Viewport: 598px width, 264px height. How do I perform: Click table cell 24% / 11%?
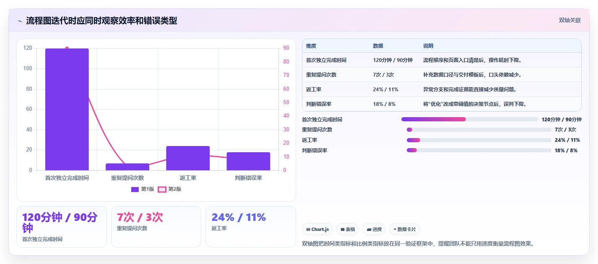click(385, 90)
